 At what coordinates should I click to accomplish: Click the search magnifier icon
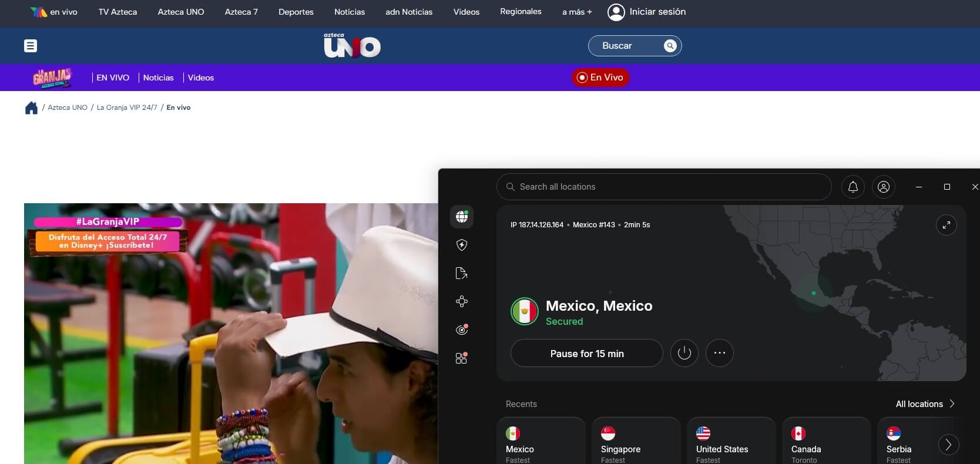click(670, 46)
